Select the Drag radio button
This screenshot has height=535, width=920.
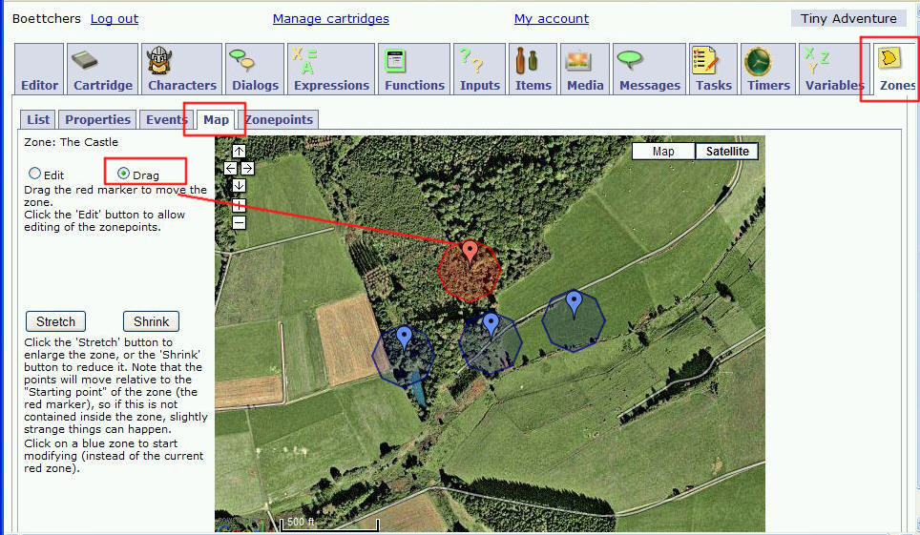tap(123, 174)
